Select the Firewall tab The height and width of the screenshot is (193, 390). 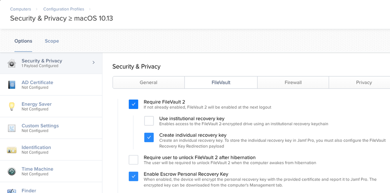293,82
